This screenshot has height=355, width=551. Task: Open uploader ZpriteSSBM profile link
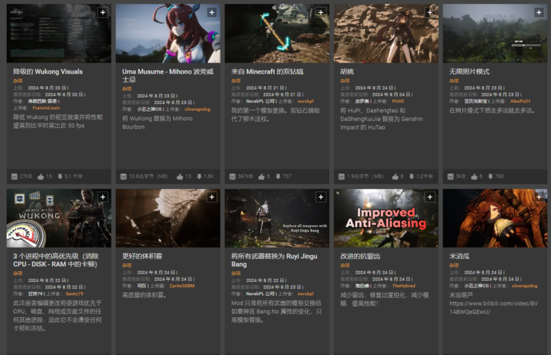coord(182,285)
